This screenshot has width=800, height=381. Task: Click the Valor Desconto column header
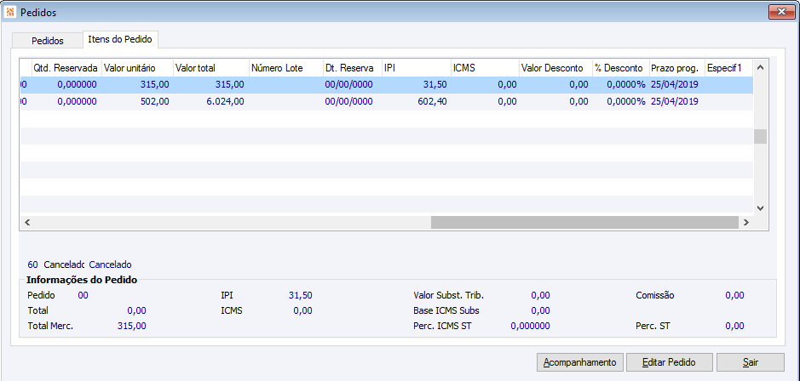tap(555, 68)
